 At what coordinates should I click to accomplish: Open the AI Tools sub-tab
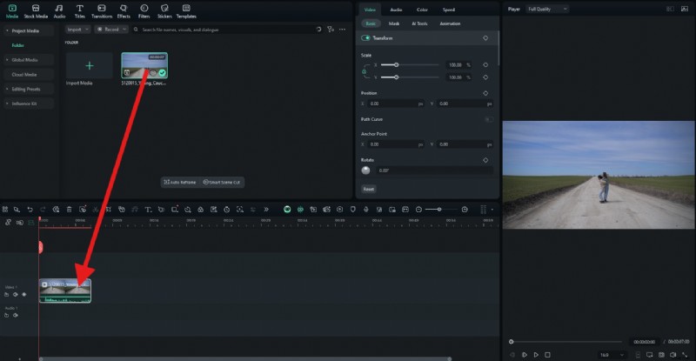[419, 23]
